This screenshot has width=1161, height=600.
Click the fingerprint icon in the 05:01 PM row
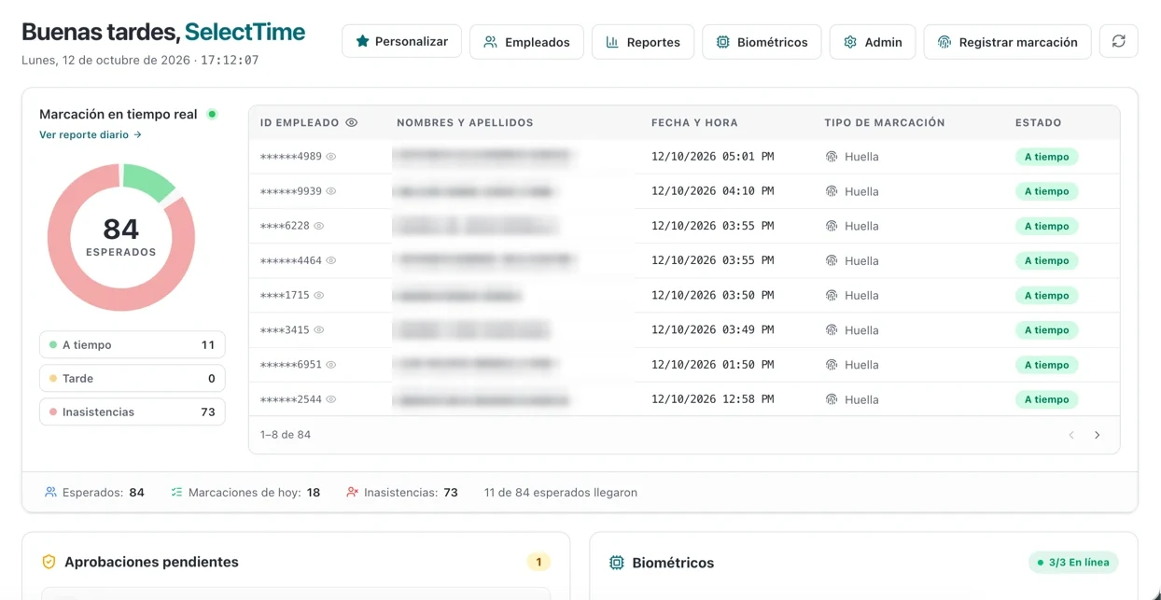click(x=832, y=157)
